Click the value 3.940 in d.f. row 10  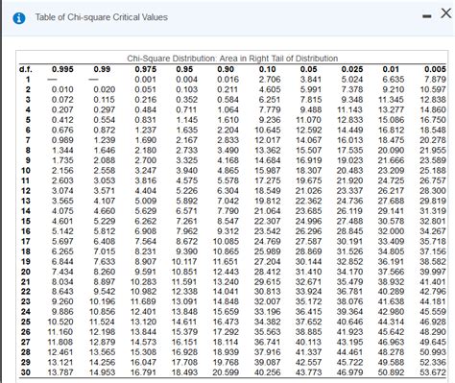tap(187, 171)
